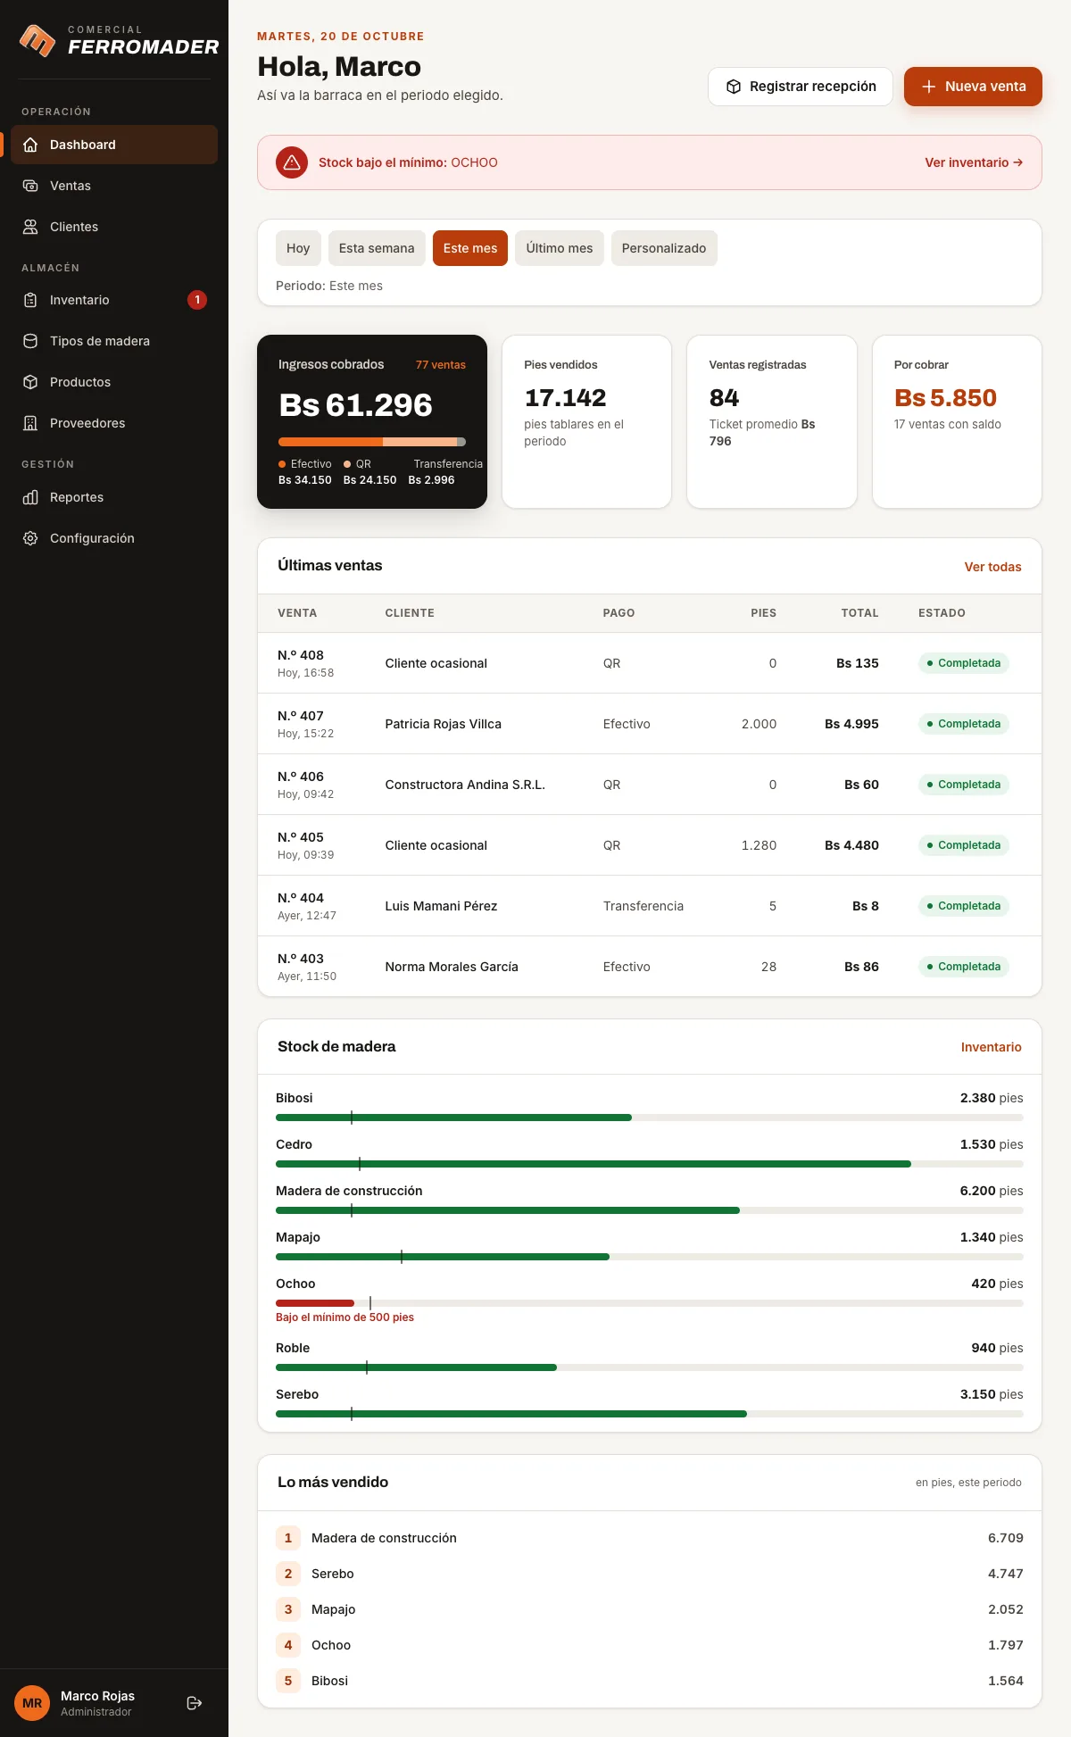The image size is (1071, 1737).
Task: Select the Esta semana period filter
Action: (x=377, y=248)
